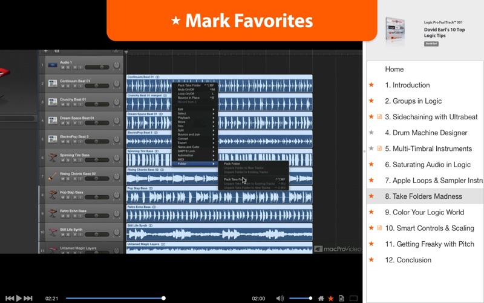The image size is (484, 303).
Task: Choose SMPTE Lock menu entry
Action: click(195, 151)
